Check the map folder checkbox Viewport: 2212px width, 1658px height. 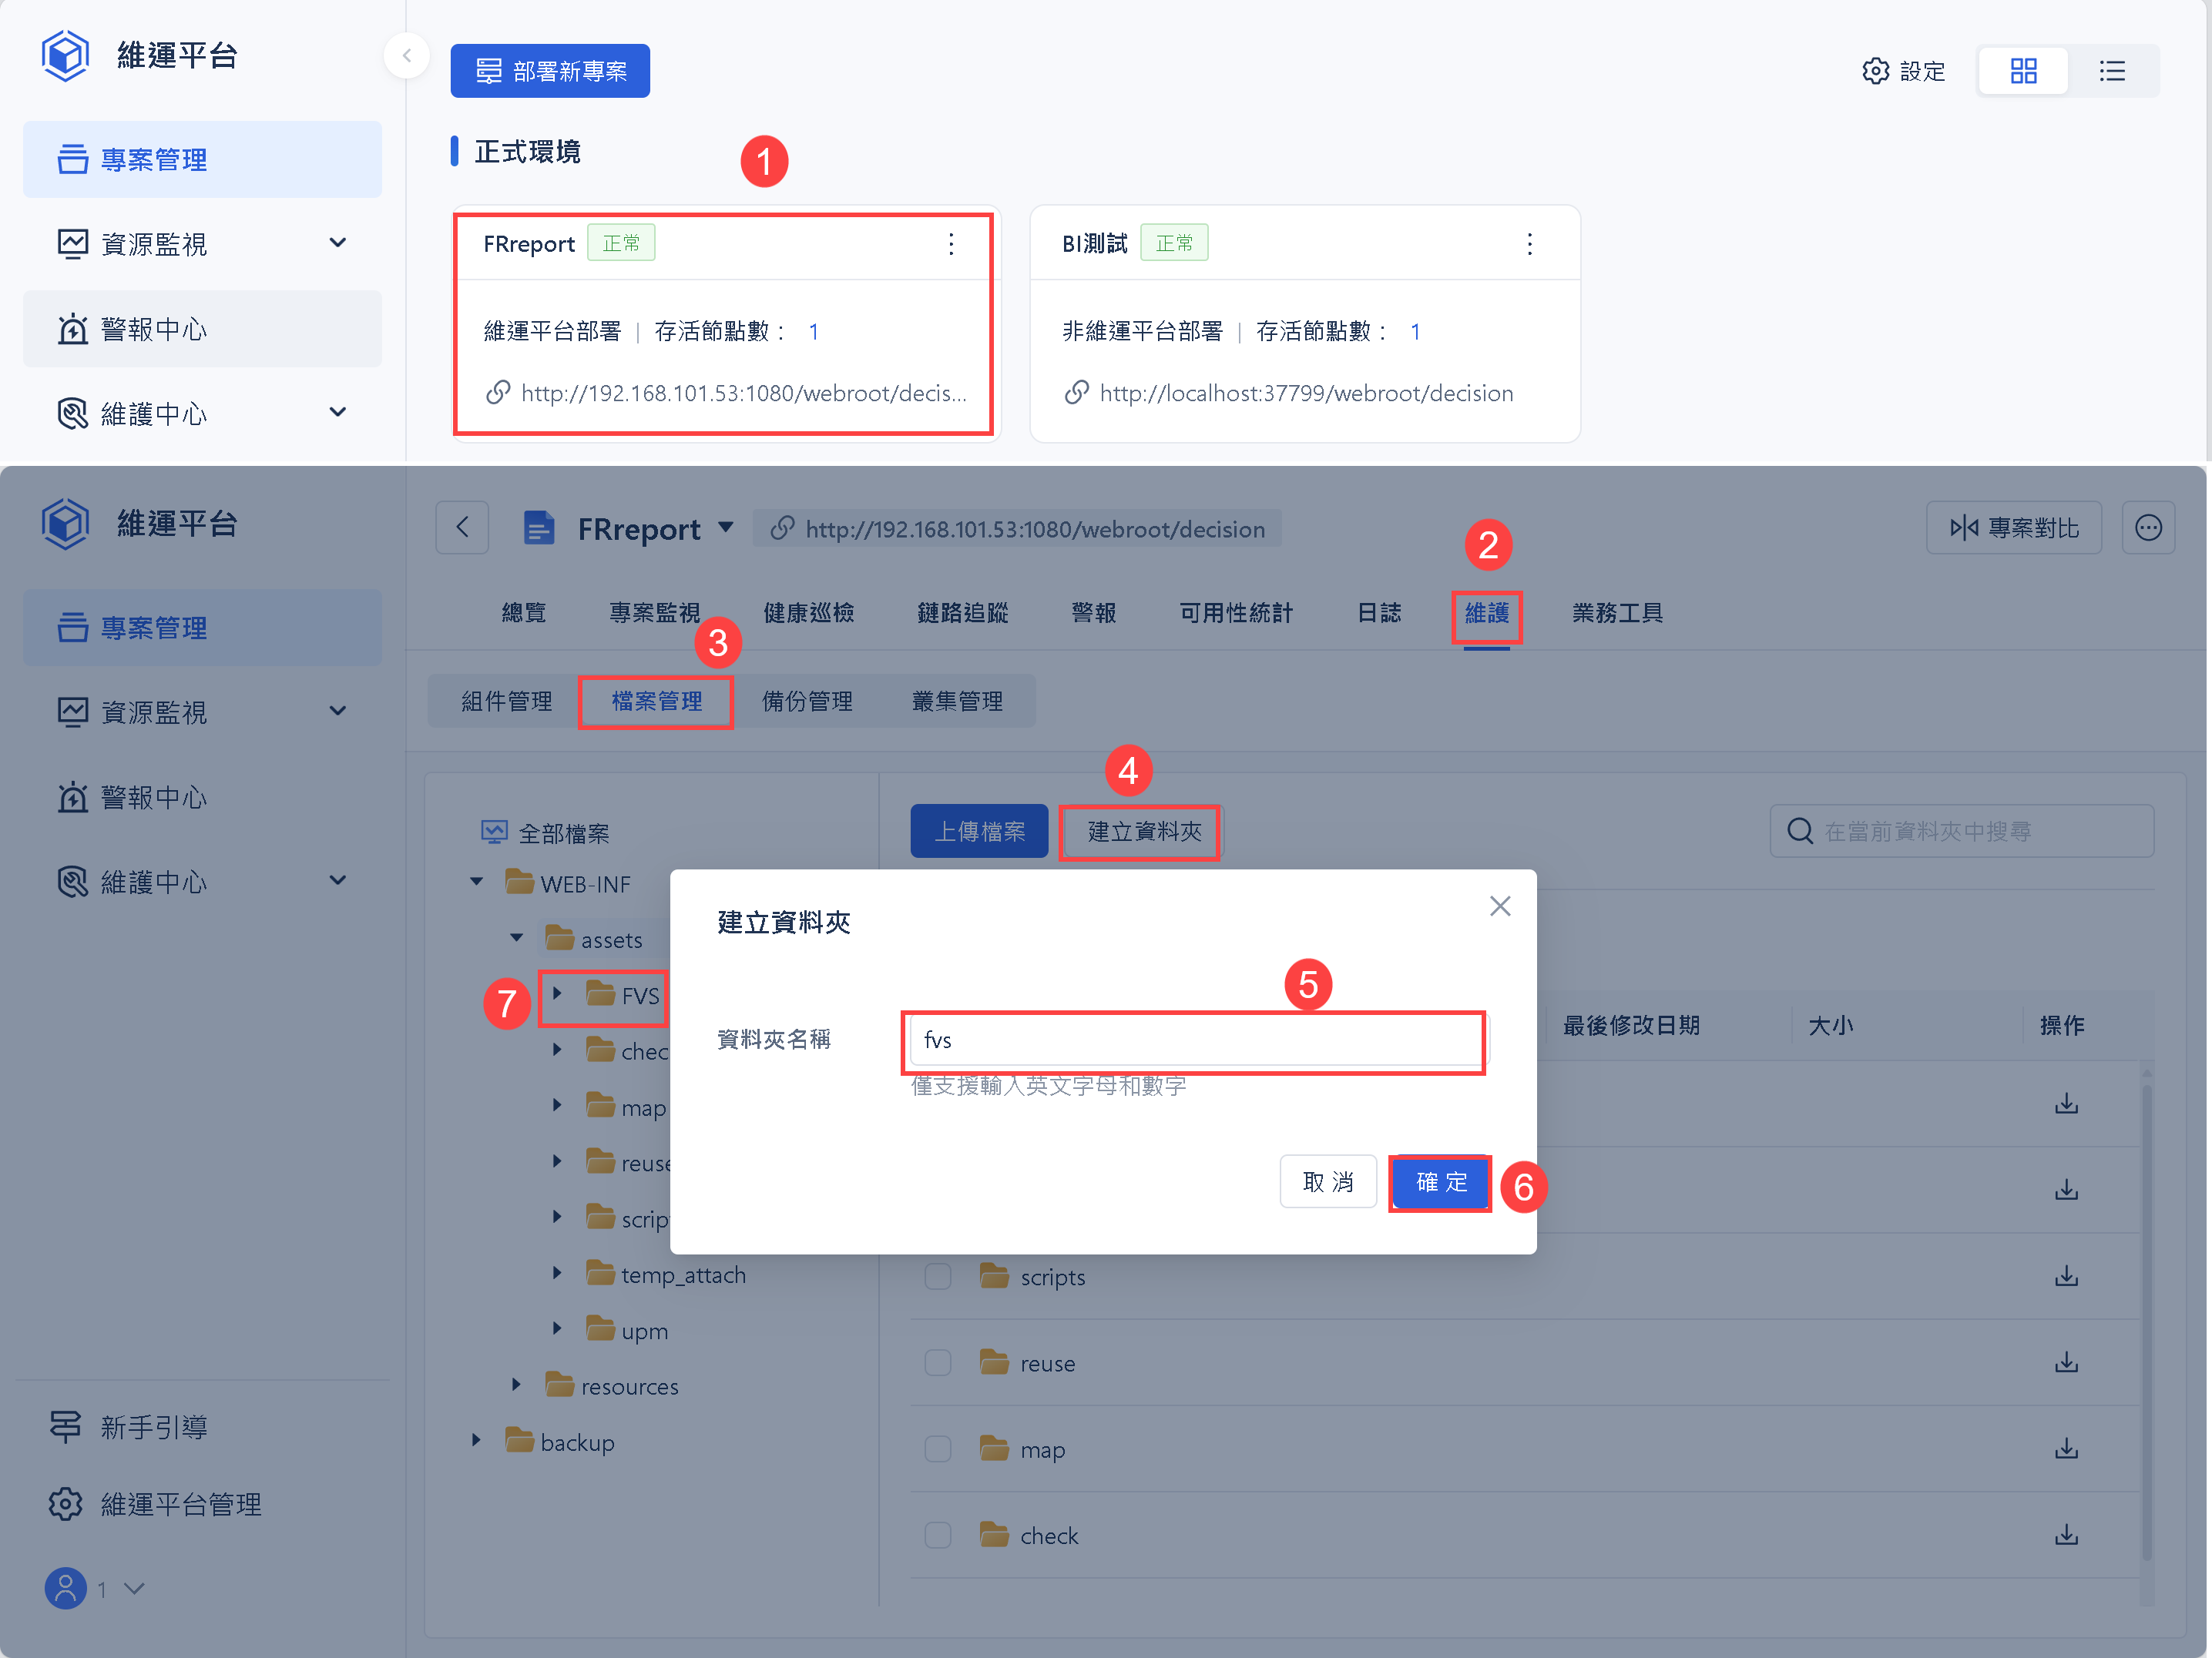click(x=937, y=1448)
